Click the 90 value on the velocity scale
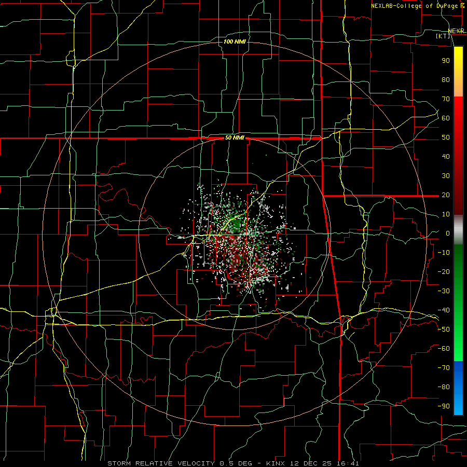 446,61
